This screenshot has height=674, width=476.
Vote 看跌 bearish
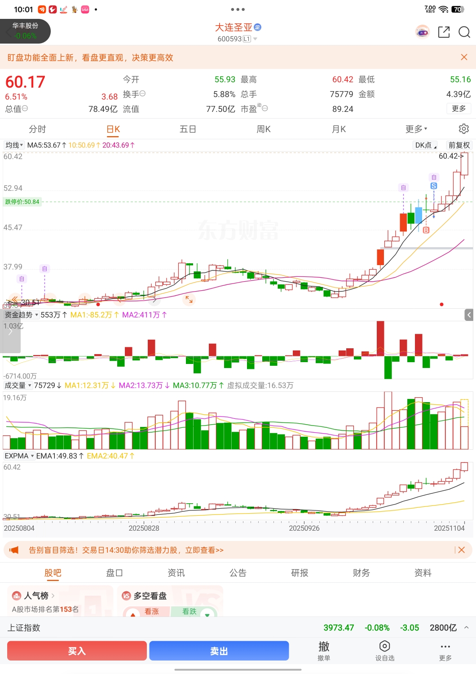(x=194, y=612)
